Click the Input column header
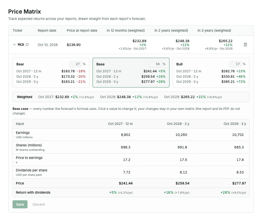The height and width of the screenshot is (221, 262). (20, 124)
